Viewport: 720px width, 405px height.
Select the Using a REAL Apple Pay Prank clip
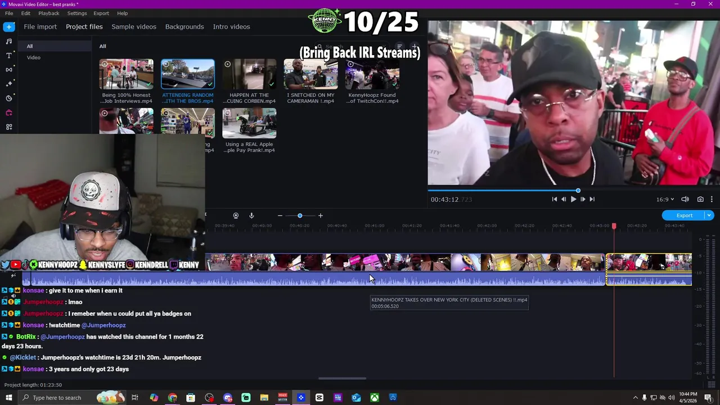tap(249, 123)
